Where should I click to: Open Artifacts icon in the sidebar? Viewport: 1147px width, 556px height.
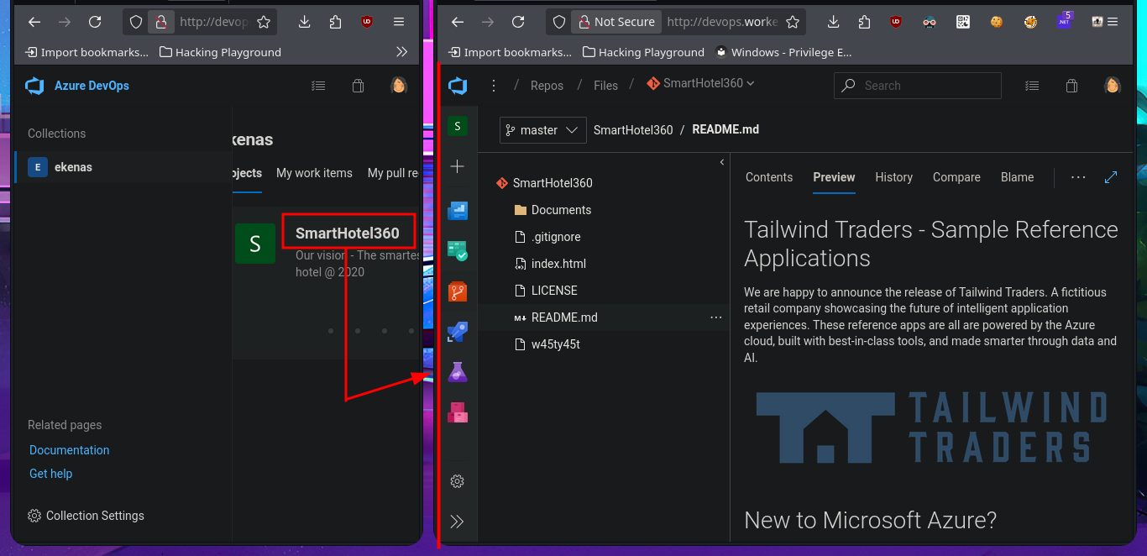tap(457, 412)
